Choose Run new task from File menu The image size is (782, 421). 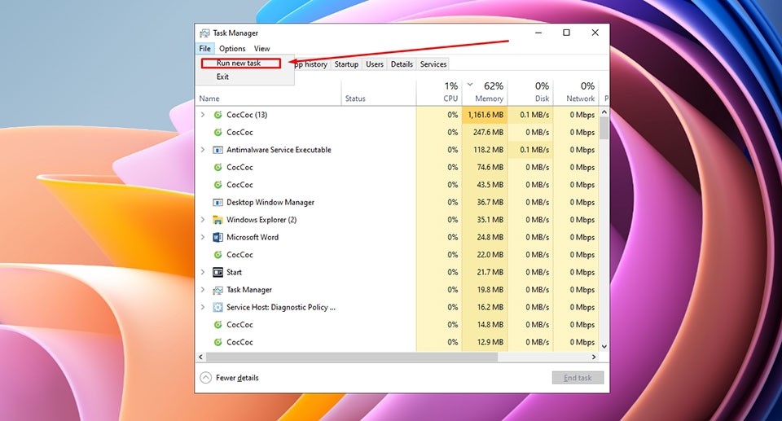[241, 63]
